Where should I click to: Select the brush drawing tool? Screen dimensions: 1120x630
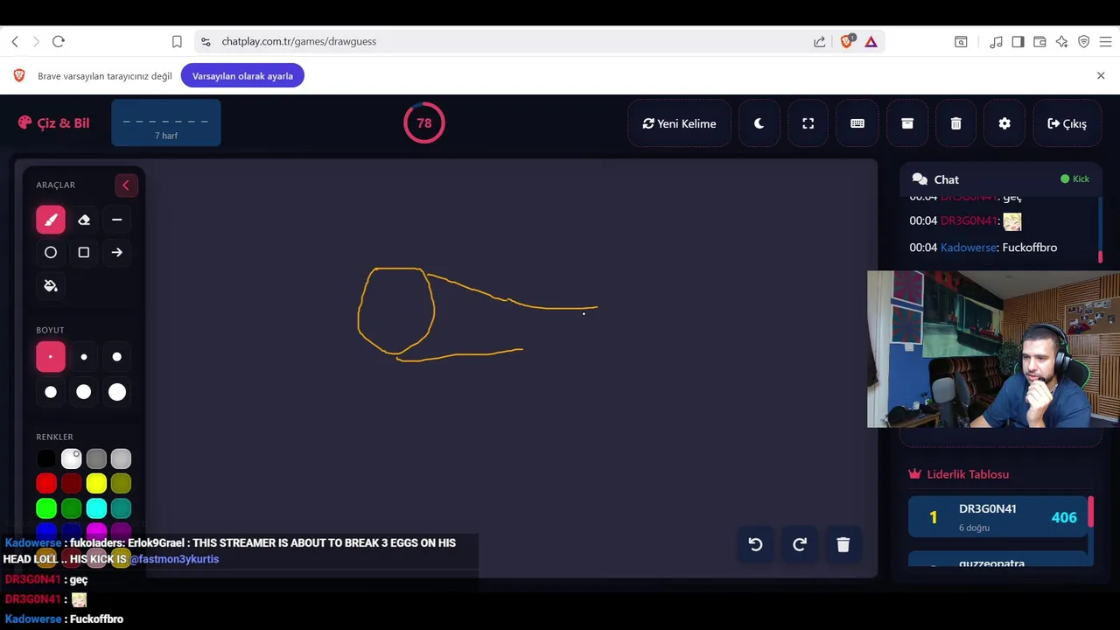51,220
